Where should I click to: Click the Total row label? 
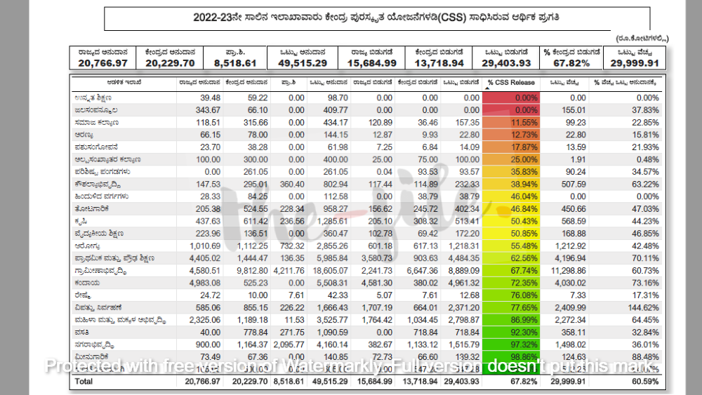click(x=84, y=382)
